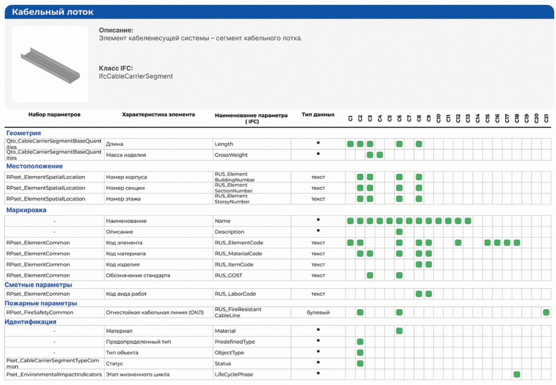Click the 'PredefinedType' parameter cell
Screen dimensions: 556x385
[252, 342]
